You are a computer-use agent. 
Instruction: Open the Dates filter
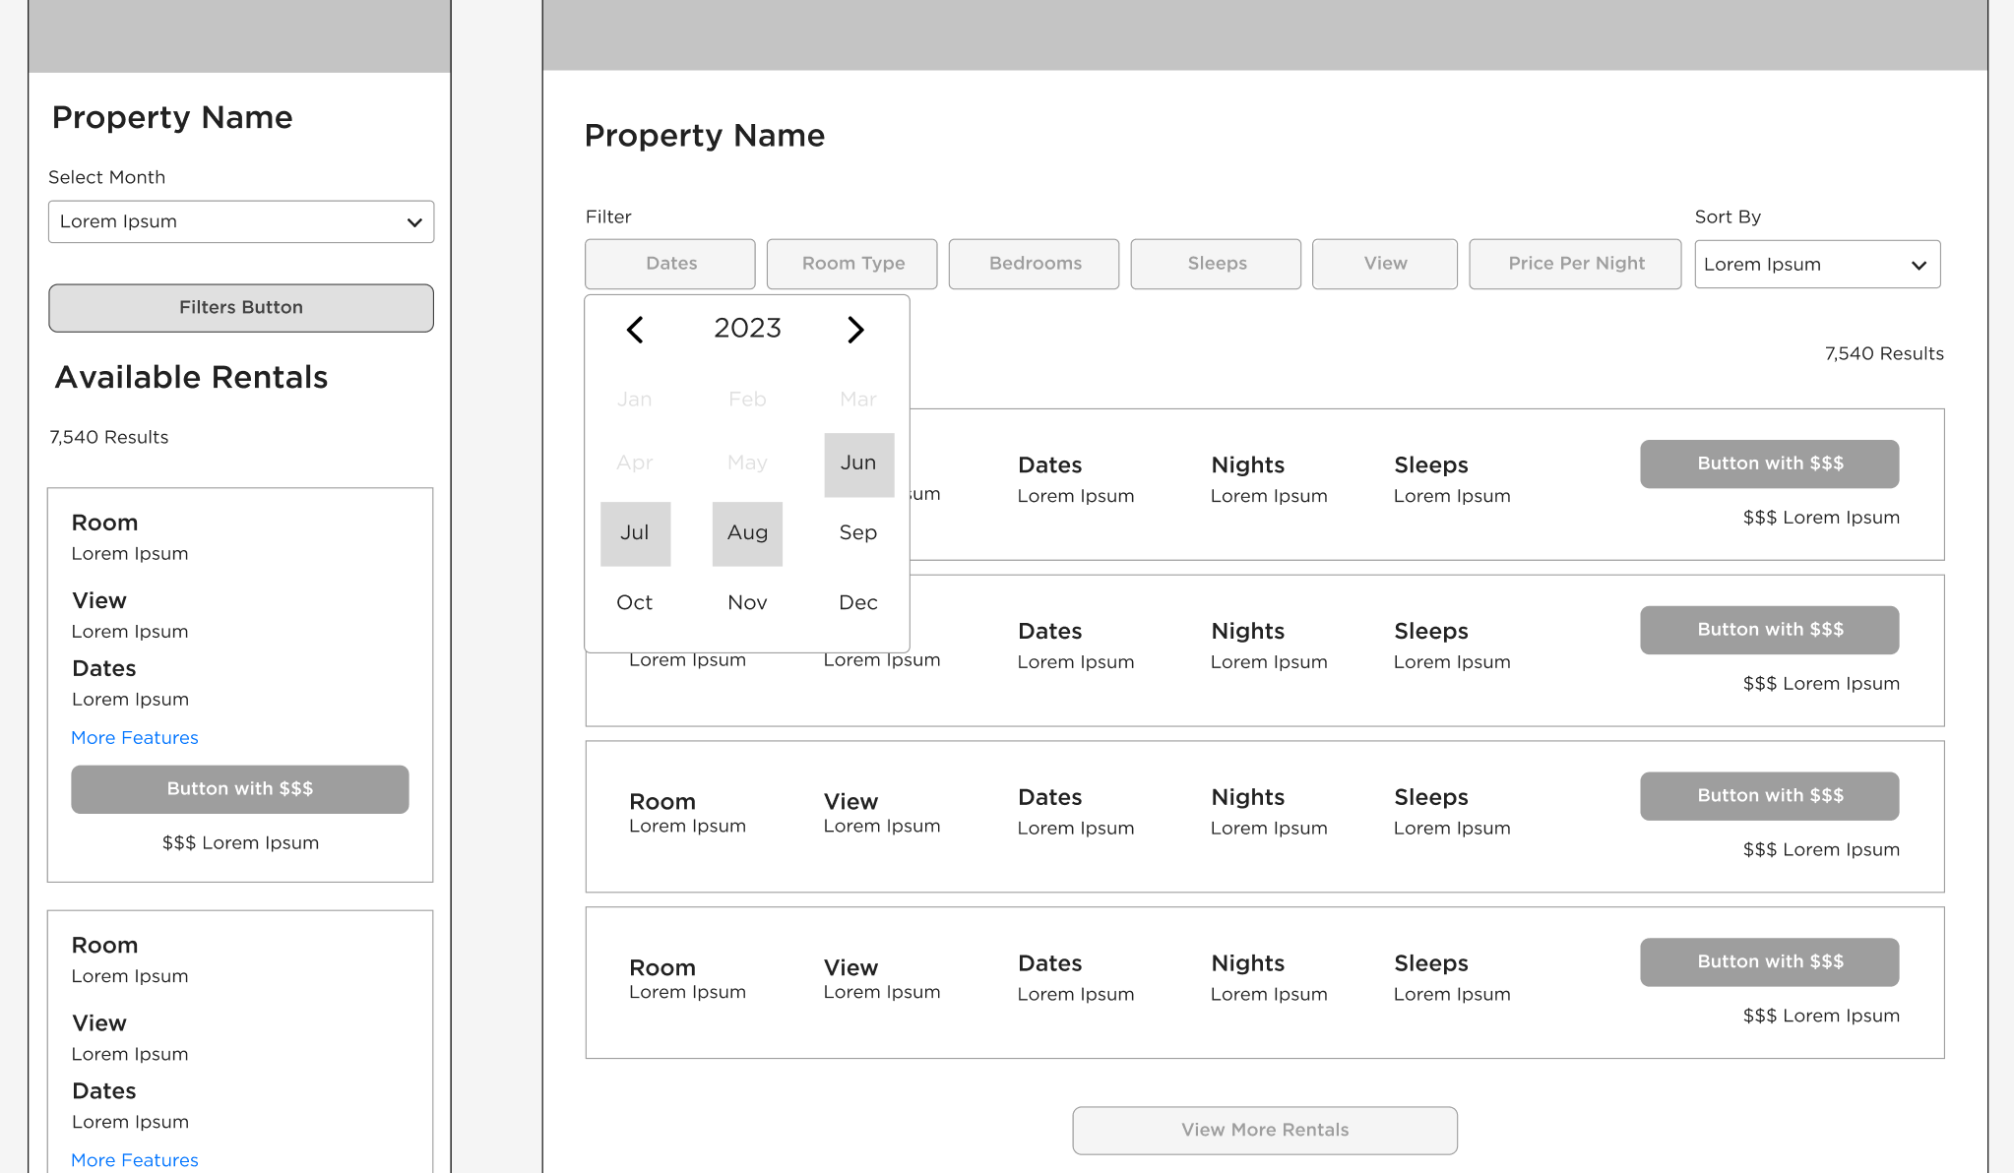(x=670, y=264)
